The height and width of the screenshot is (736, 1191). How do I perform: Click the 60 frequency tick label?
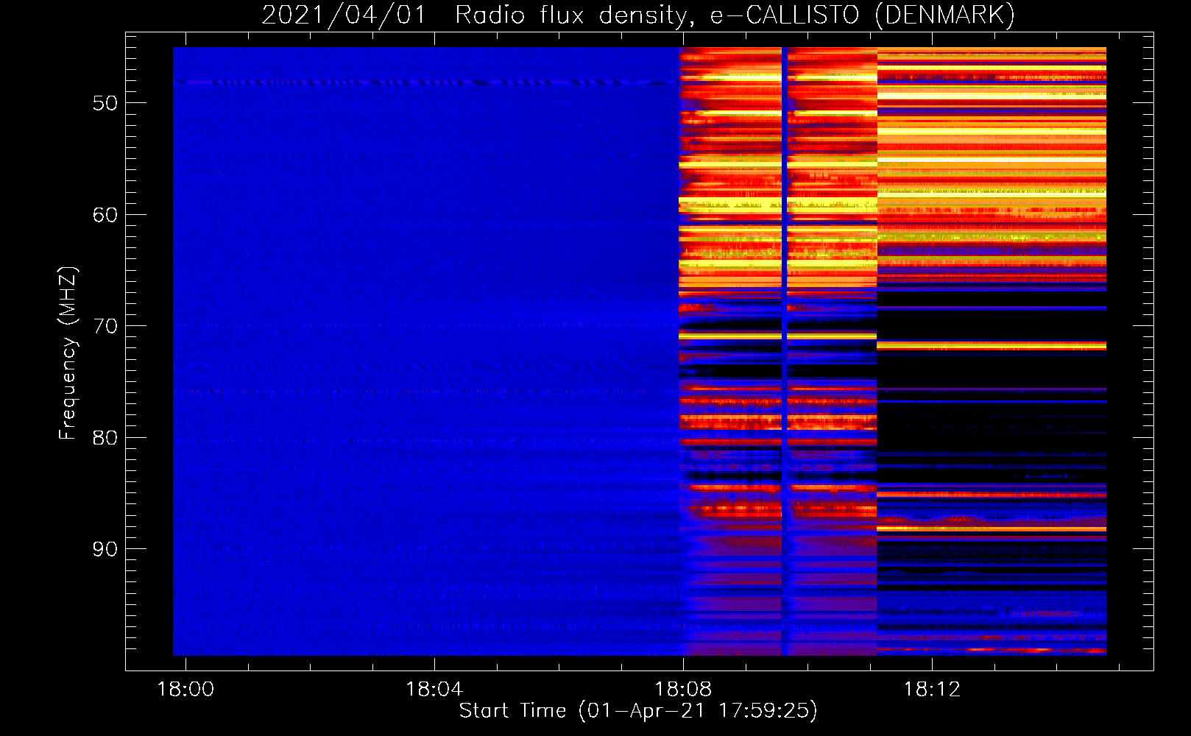105,215
